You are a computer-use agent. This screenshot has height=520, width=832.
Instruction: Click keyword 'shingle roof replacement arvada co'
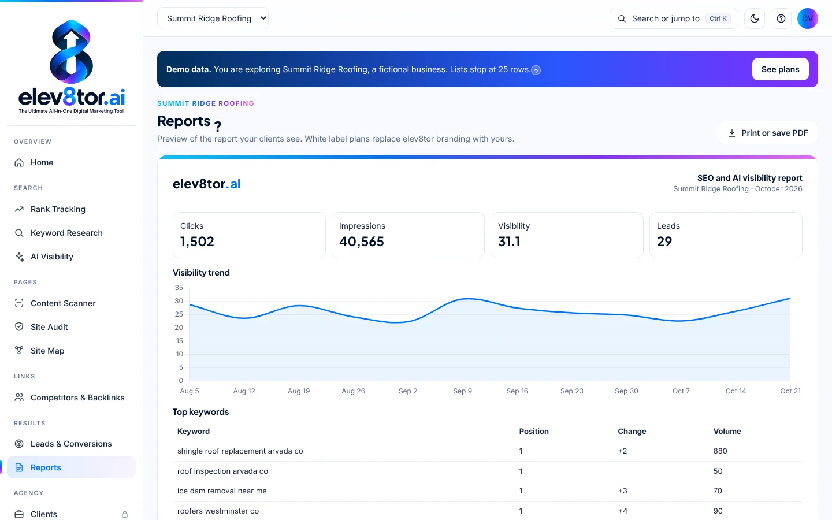point(240,451)
